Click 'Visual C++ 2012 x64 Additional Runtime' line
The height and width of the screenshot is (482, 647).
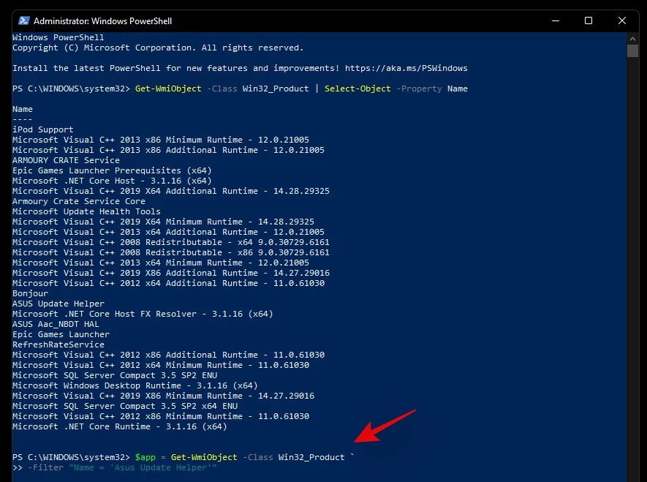(168, 283)
